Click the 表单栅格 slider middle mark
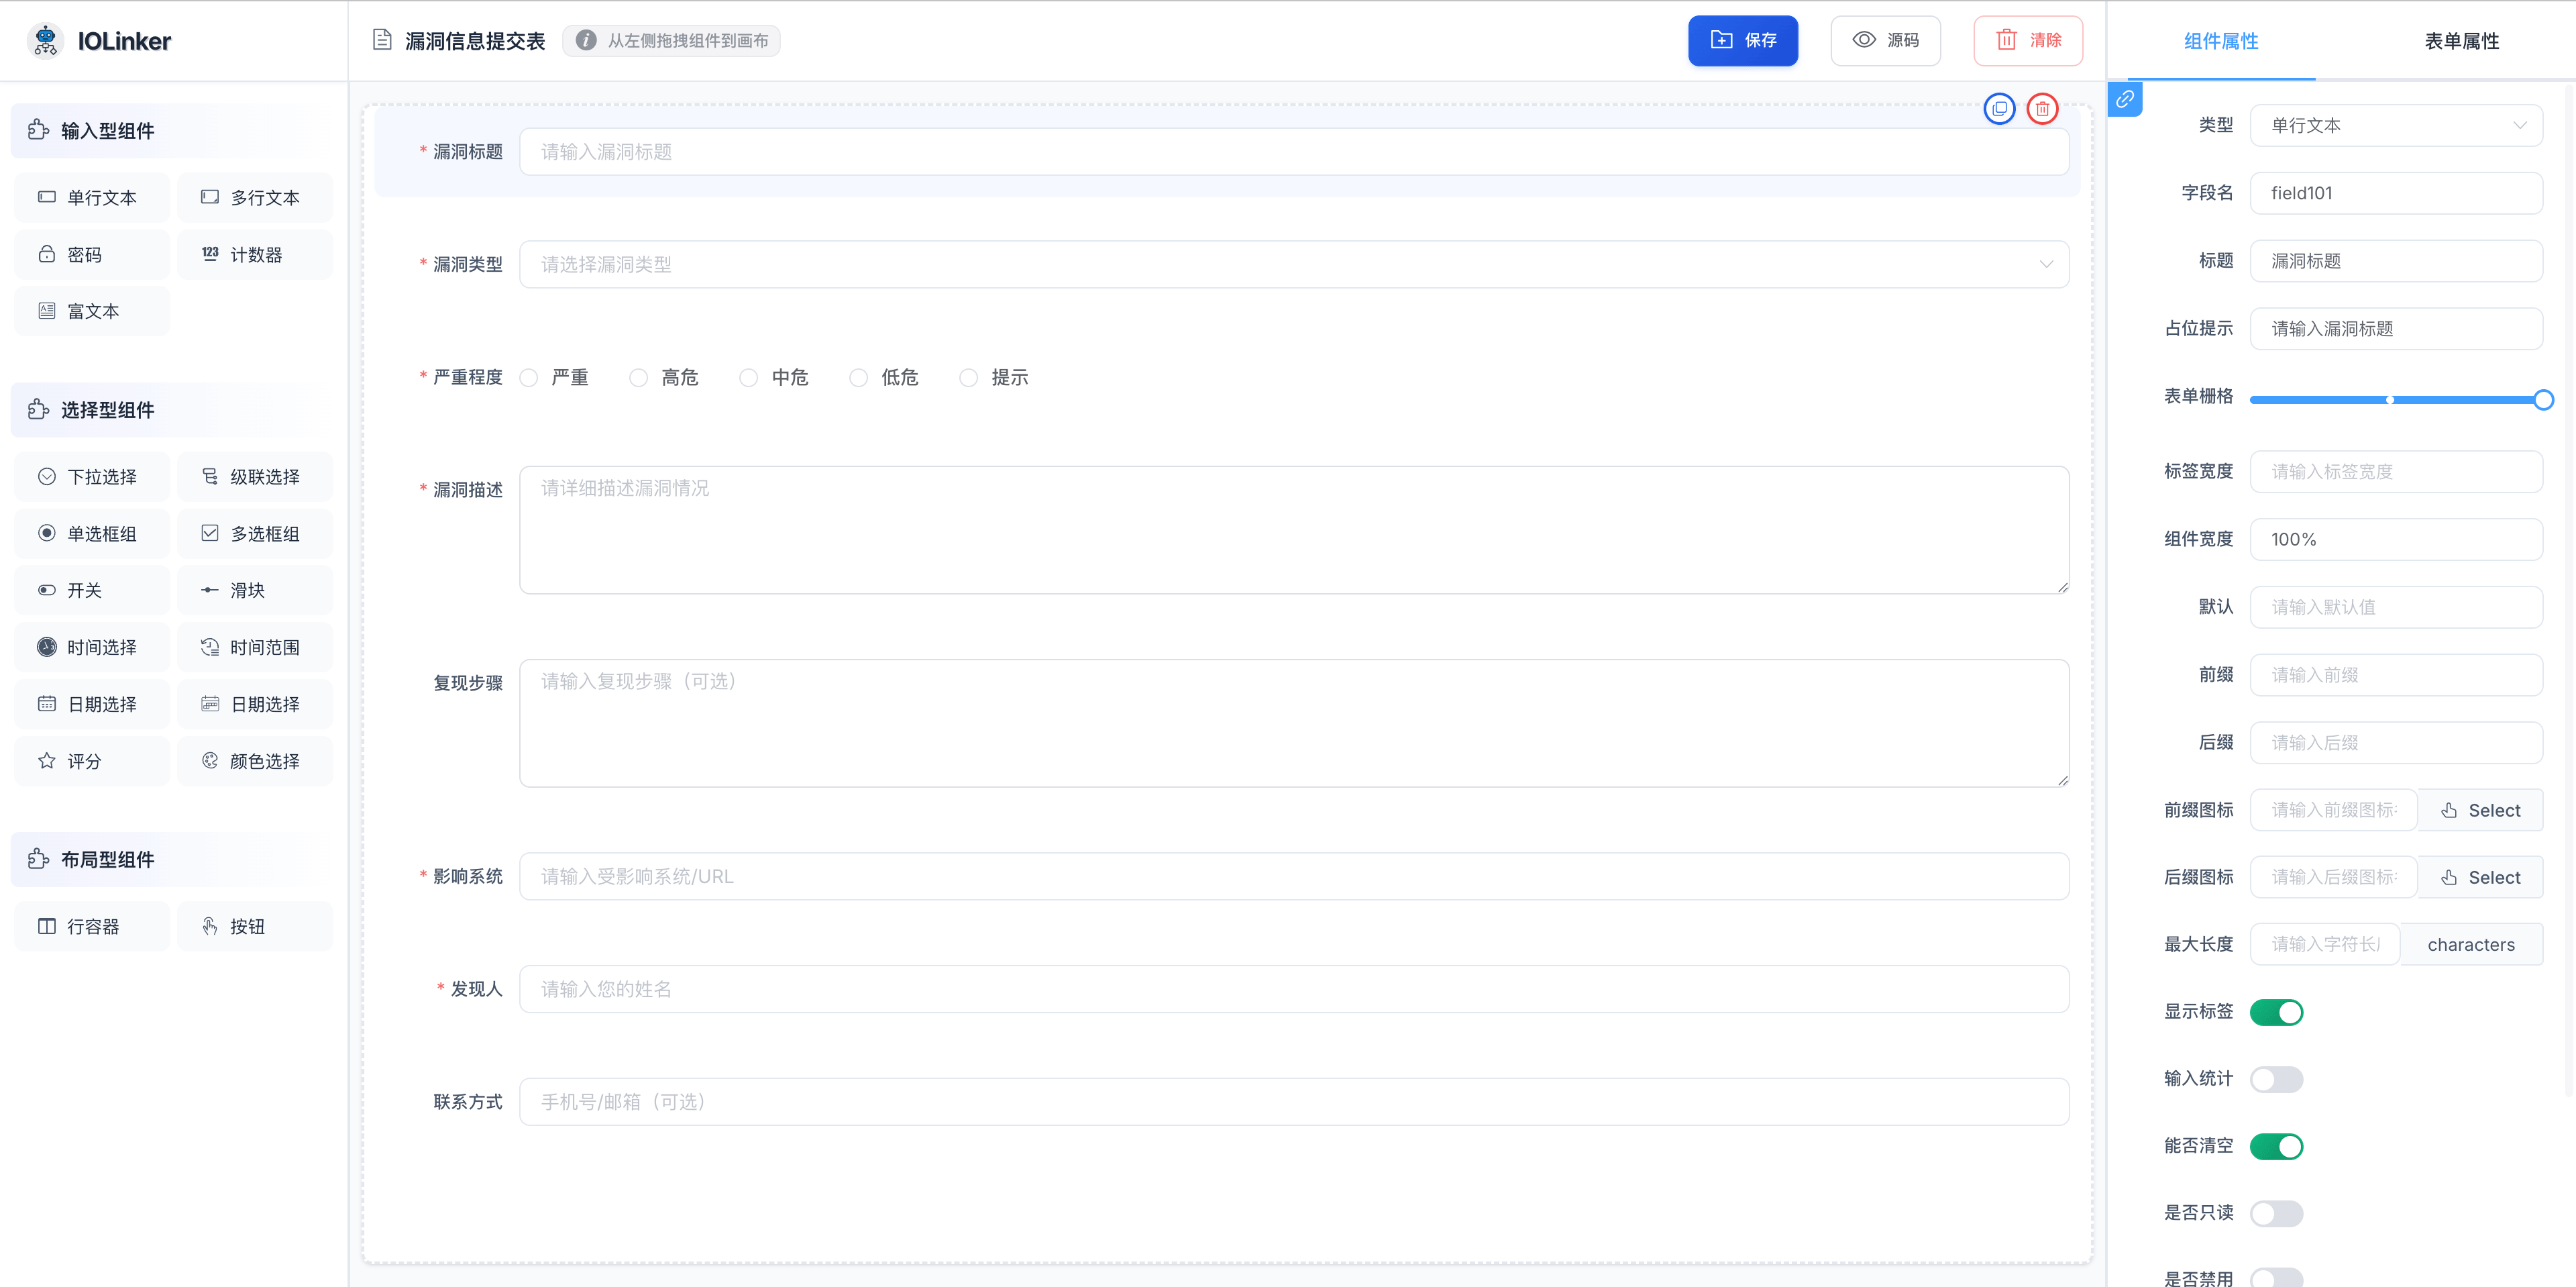This screenshot has width=2576, height=1287. coord(2390,400)
